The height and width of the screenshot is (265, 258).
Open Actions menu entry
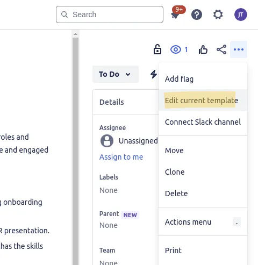click(203, 222)
